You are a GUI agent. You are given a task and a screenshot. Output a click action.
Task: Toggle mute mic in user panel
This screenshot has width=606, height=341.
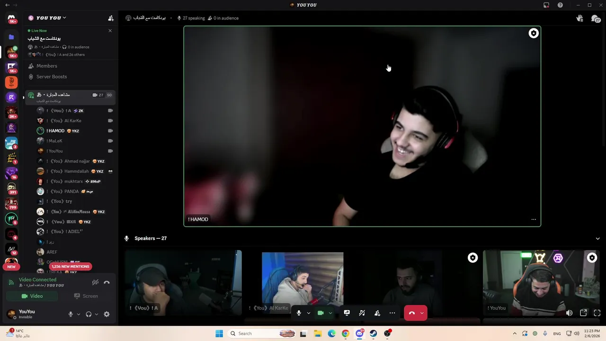(71, 314)
